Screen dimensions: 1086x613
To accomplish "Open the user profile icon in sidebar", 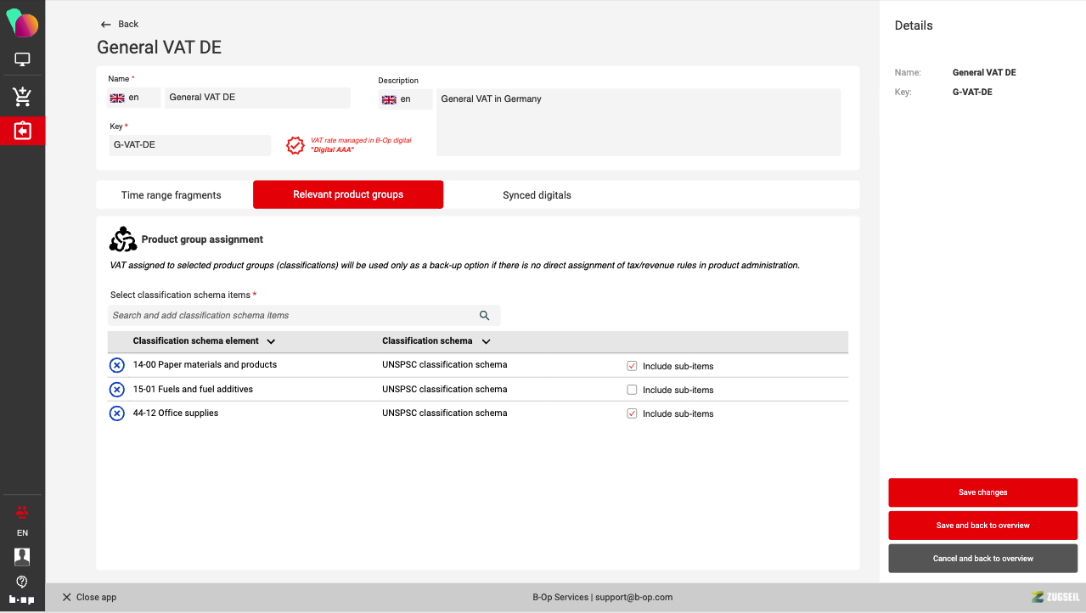I will 22,557.
